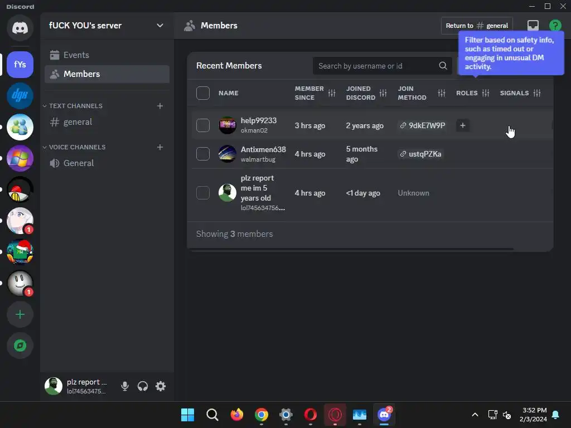
Task: Open the green Help icon
Action: 555,26
